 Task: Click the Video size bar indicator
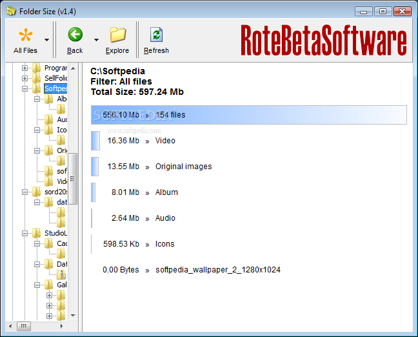pos(95,141)
